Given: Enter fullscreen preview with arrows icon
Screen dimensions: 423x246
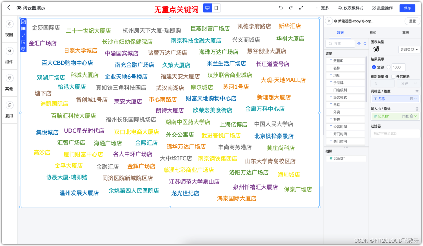Looking at the screenshot, I should (301, 8).
